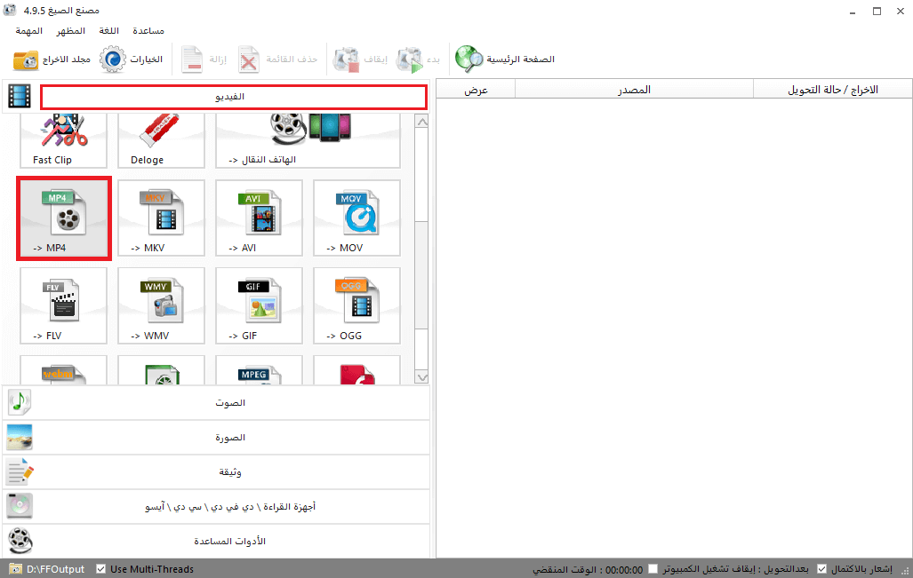Click the Remove (إزالة) toolbar icon

tap(191, 59)
